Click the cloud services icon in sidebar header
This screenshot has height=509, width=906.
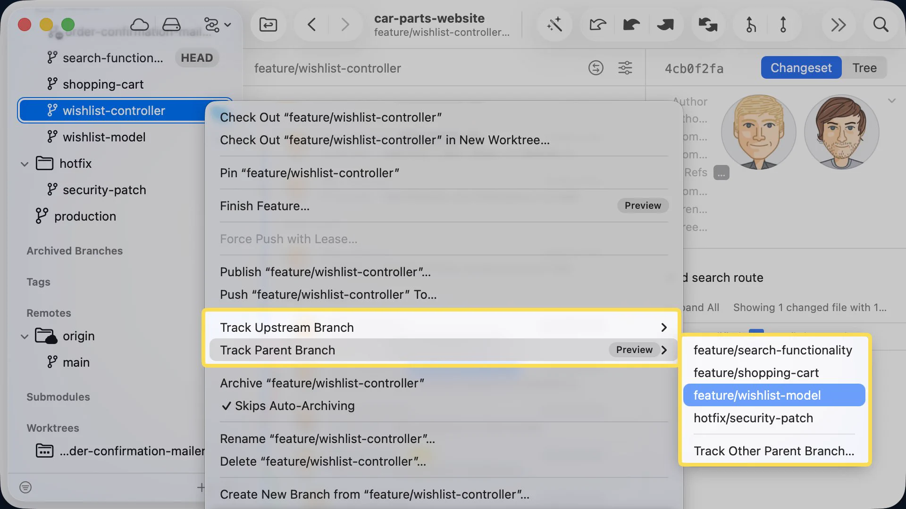(139, 25)
